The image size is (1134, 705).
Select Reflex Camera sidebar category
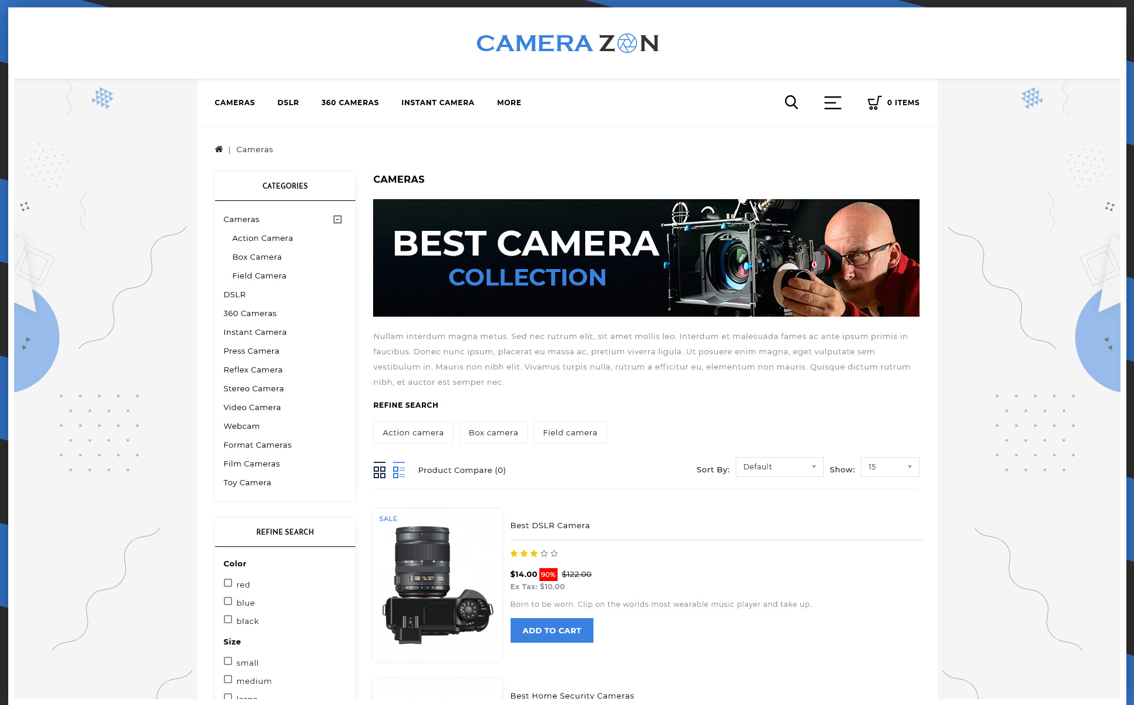click(253, 370)
